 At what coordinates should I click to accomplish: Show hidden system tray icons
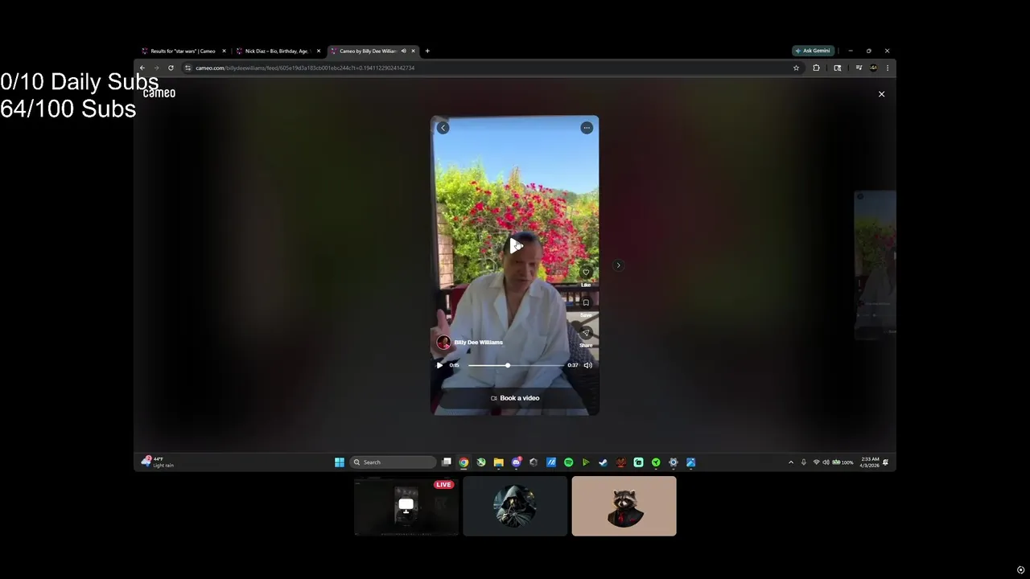pos(791,462)
